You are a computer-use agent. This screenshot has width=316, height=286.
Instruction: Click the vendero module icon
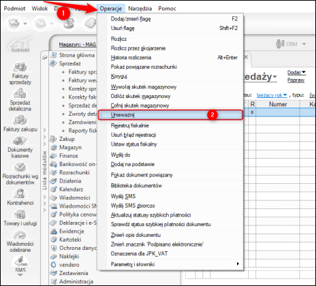[54, 265]
